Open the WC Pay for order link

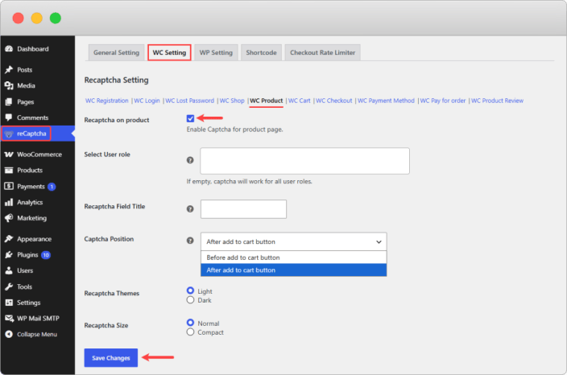tap(443, 101)
